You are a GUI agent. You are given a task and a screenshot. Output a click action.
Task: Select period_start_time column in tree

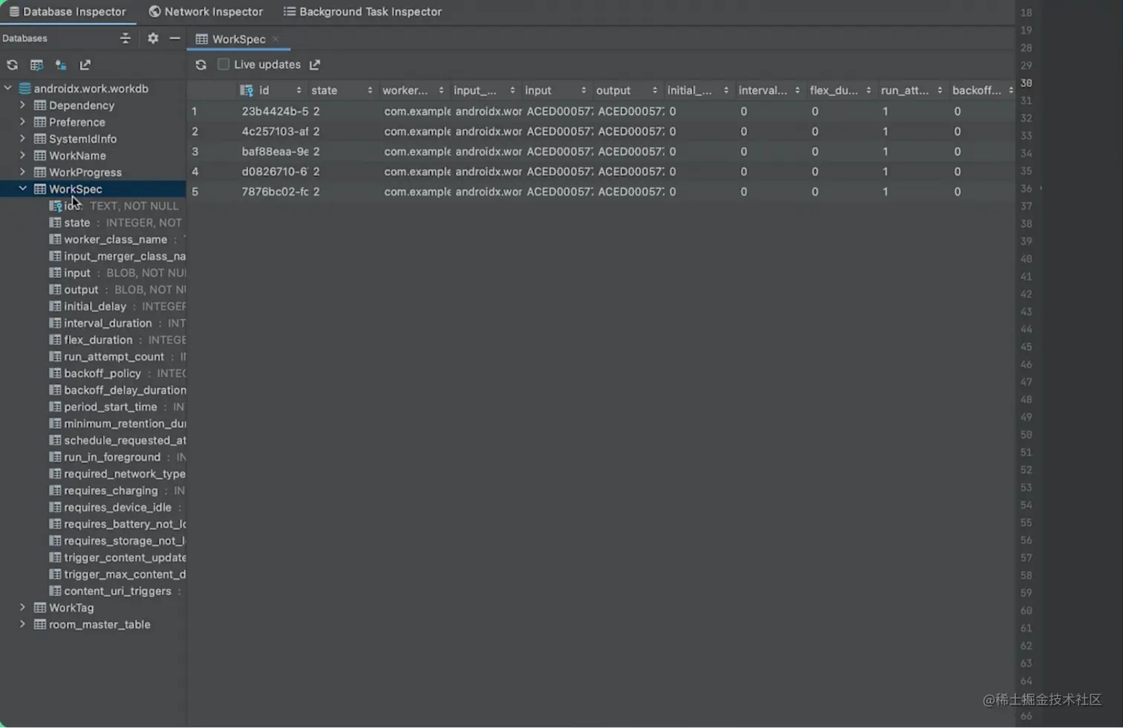click(111, 407)
